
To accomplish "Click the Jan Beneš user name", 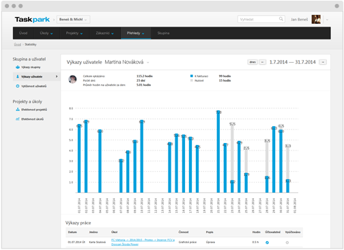I will coord(299,20).
